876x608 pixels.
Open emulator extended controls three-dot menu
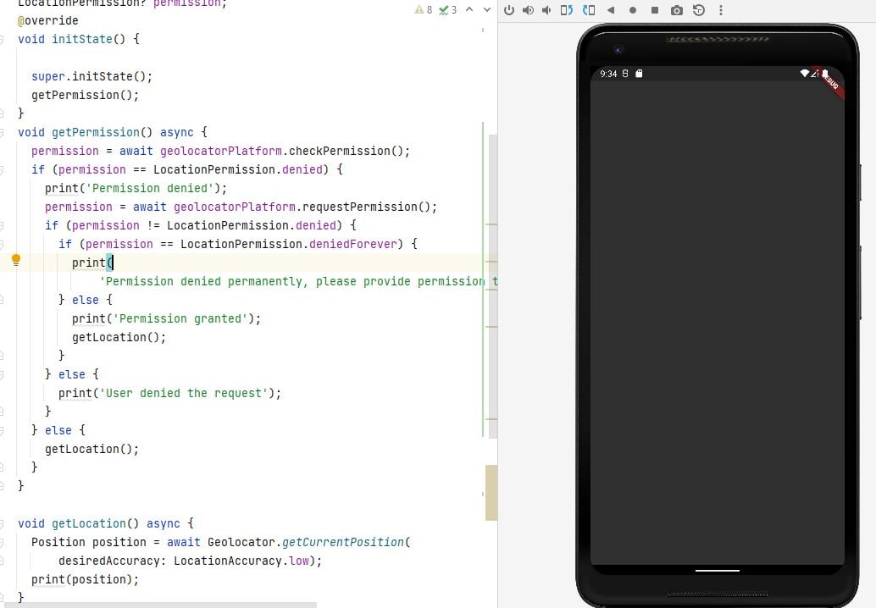click(x=721, y=10)
